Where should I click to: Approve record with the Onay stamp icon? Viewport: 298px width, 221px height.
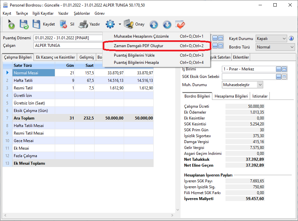click(134, 24)
